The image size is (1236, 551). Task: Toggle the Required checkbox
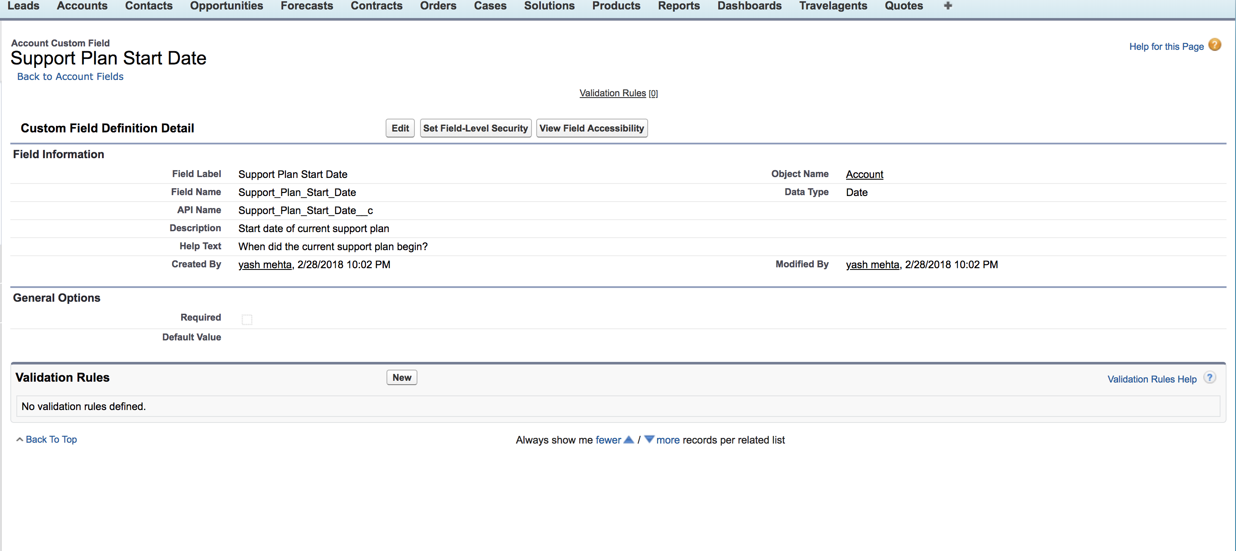click(247, 319)
